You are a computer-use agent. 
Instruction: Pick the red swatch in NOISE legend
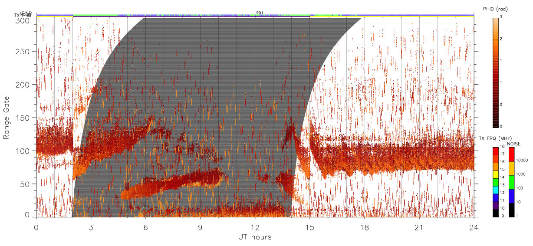coord(511,154)
